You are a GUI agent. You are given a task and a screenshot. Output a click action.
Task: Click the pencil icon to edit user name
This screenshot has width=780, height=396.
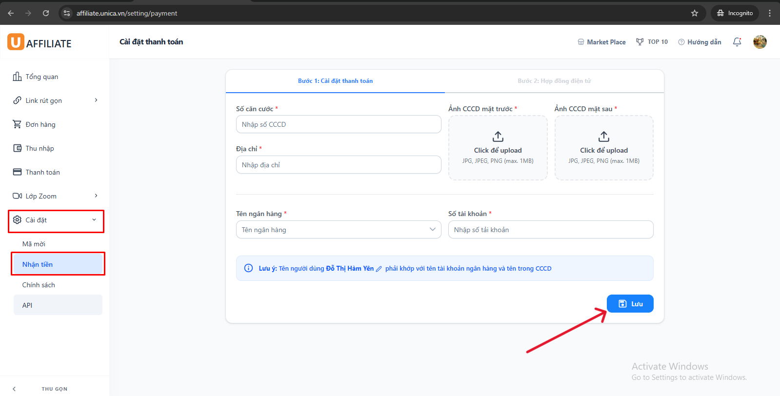click(379, 269)
